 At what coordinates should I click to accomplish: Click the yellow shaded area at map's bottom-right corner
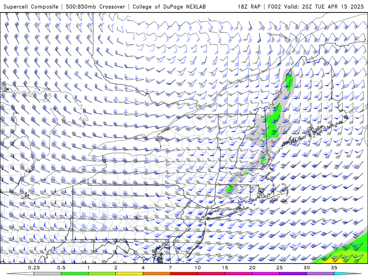[336, 261]
